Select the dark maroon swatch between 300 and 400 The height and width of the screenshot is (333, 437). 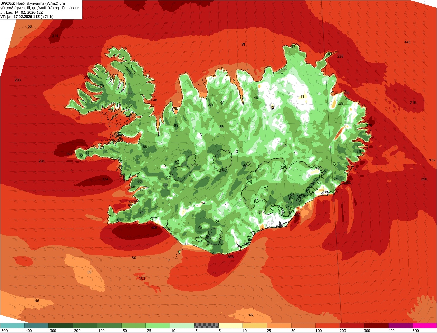(x=376, y=325)
